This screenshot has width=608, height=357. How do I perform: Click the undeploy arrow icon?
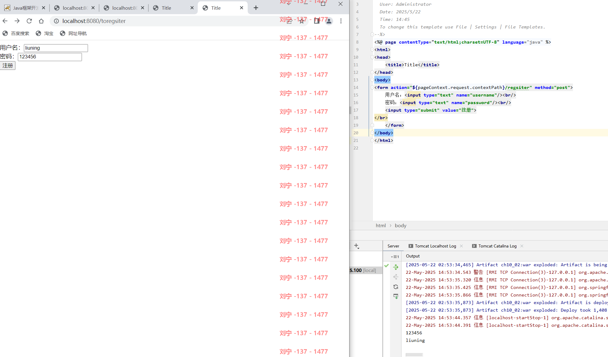(396, 277)
